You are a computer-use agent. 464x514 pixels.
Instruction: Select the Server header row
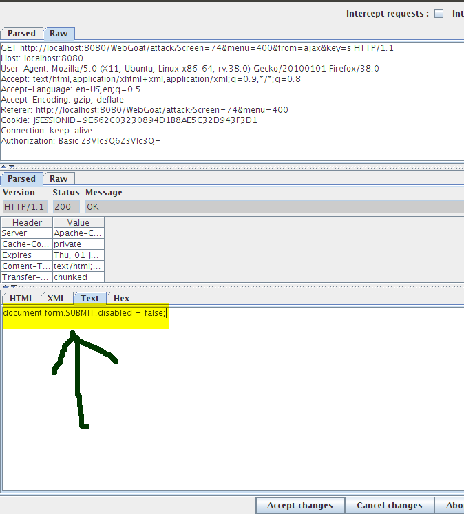click(27, 233)
